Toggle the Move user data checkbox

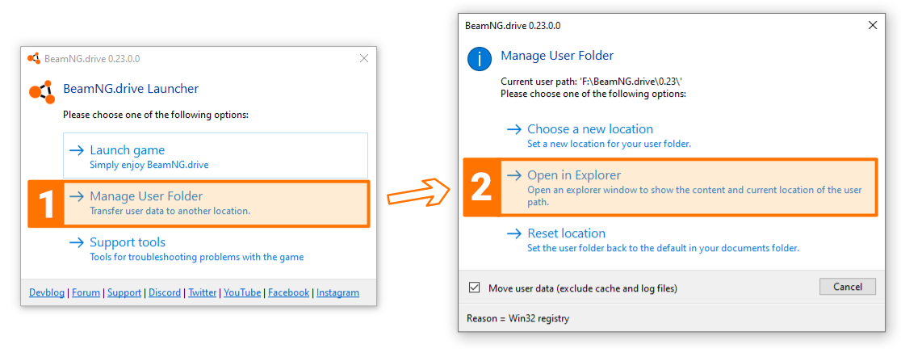tap(475, 288)
